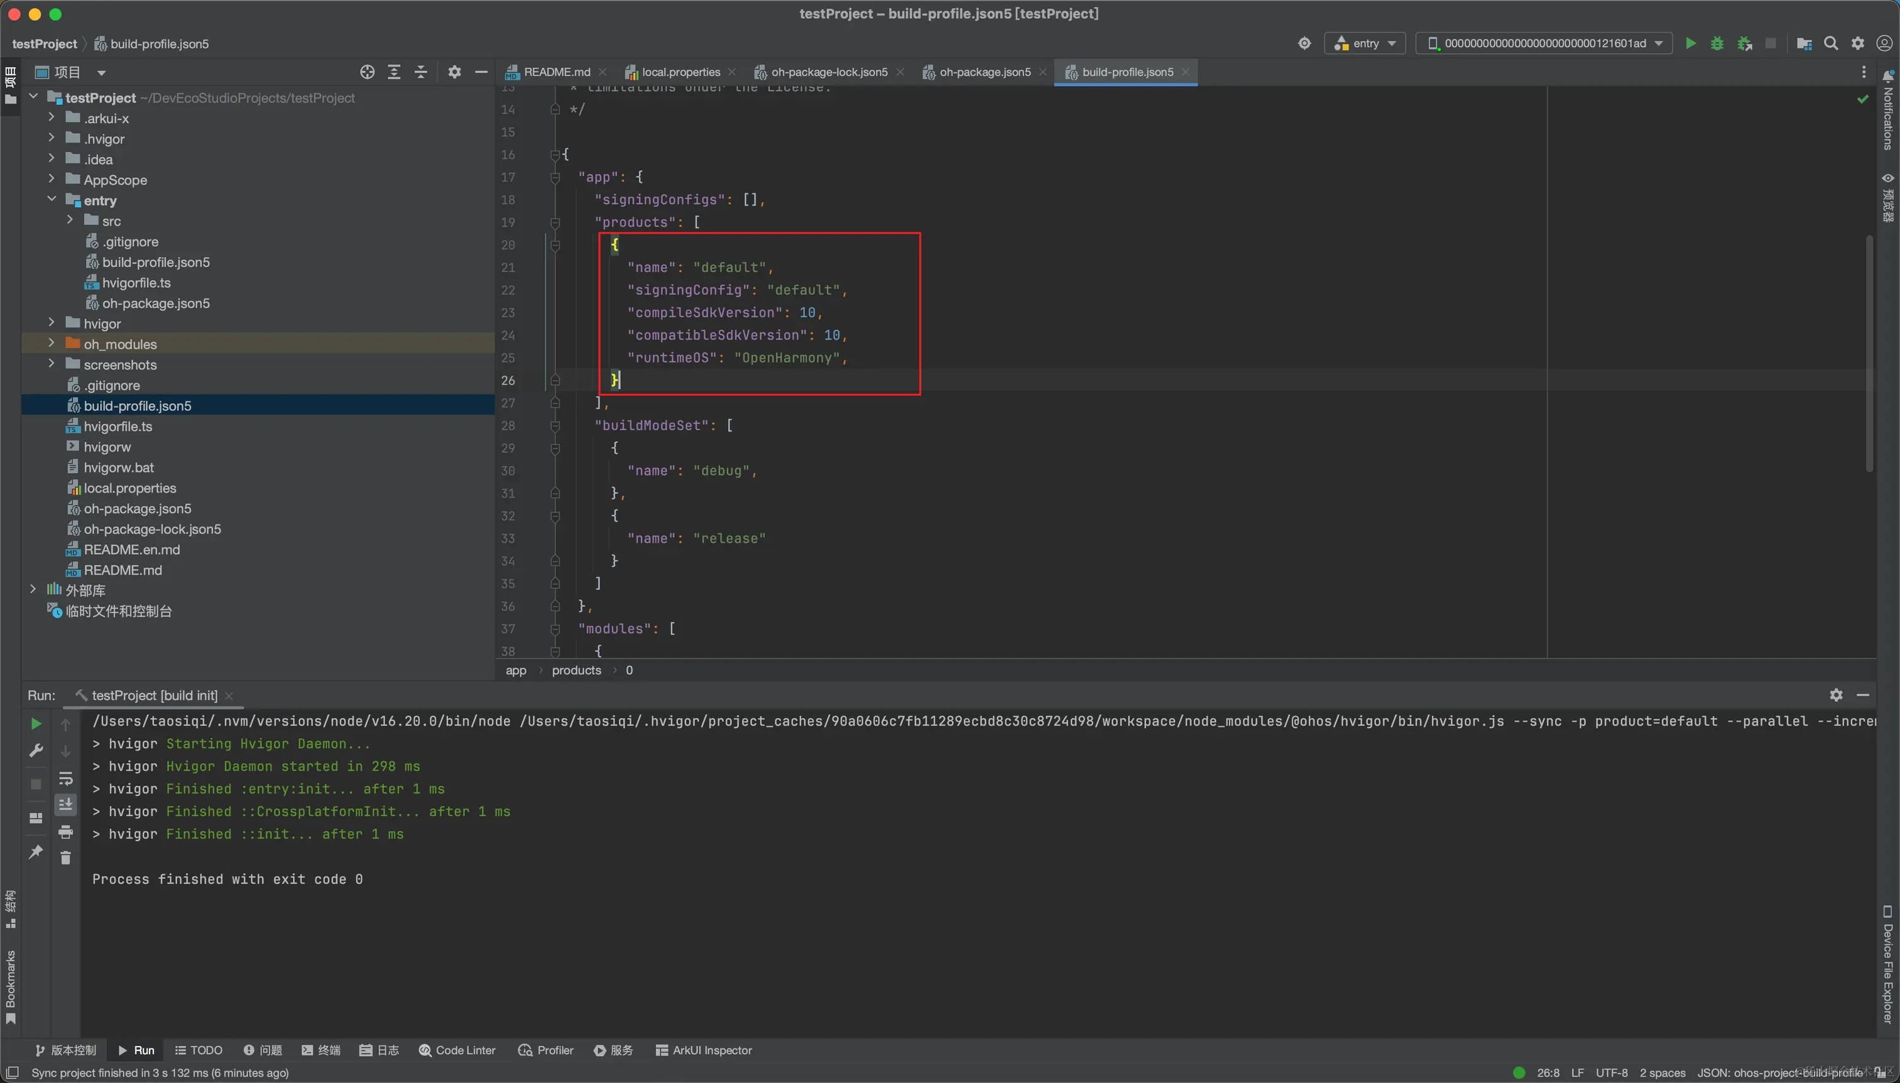Run the entry configuration with green play button
Screen dimensions: 1900x1083
pos(1690,43)
